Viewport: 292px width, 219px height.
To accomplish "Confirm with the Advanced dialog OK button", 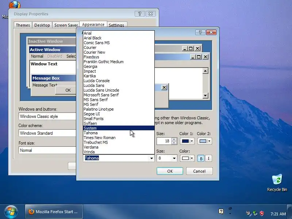I will (170, 171).
